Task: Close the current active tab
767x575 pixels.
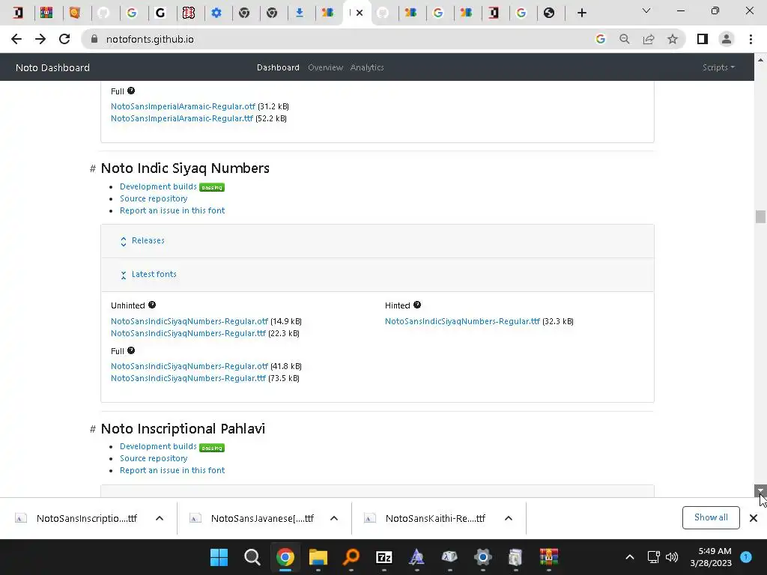Action: click(x=360, y=13)
